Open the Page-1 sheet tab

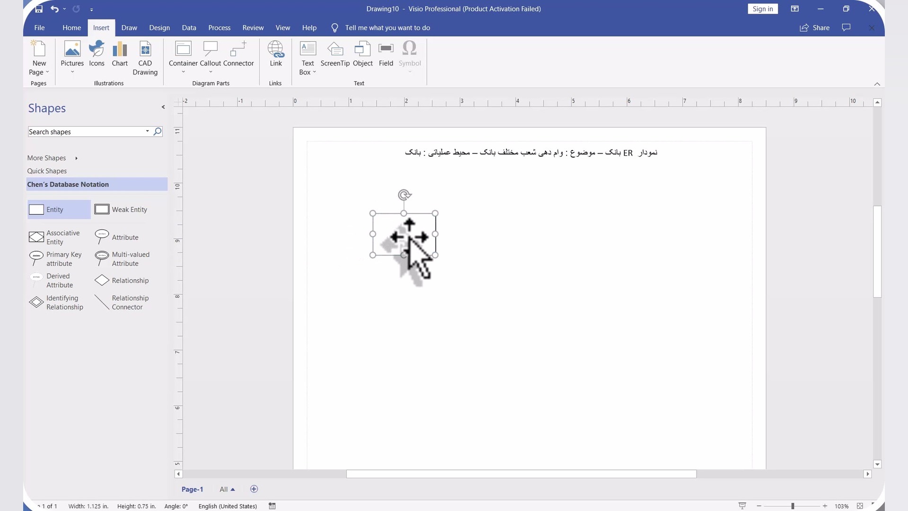(x=192, y=489)
